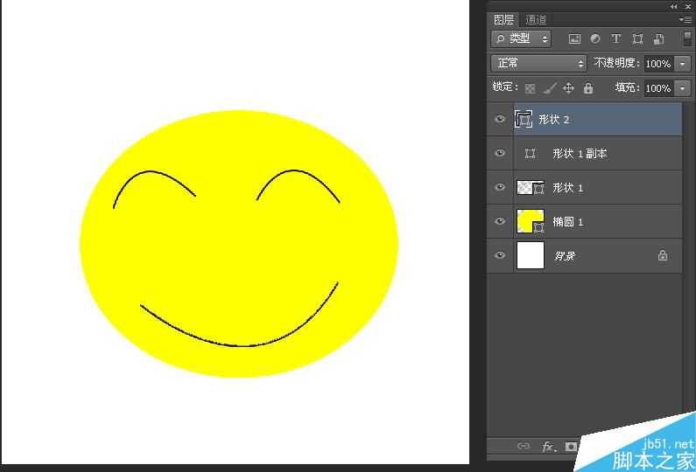Click the lock position move icon
Viewport: 696px width, 472px height.
click(x=568, y=88)
